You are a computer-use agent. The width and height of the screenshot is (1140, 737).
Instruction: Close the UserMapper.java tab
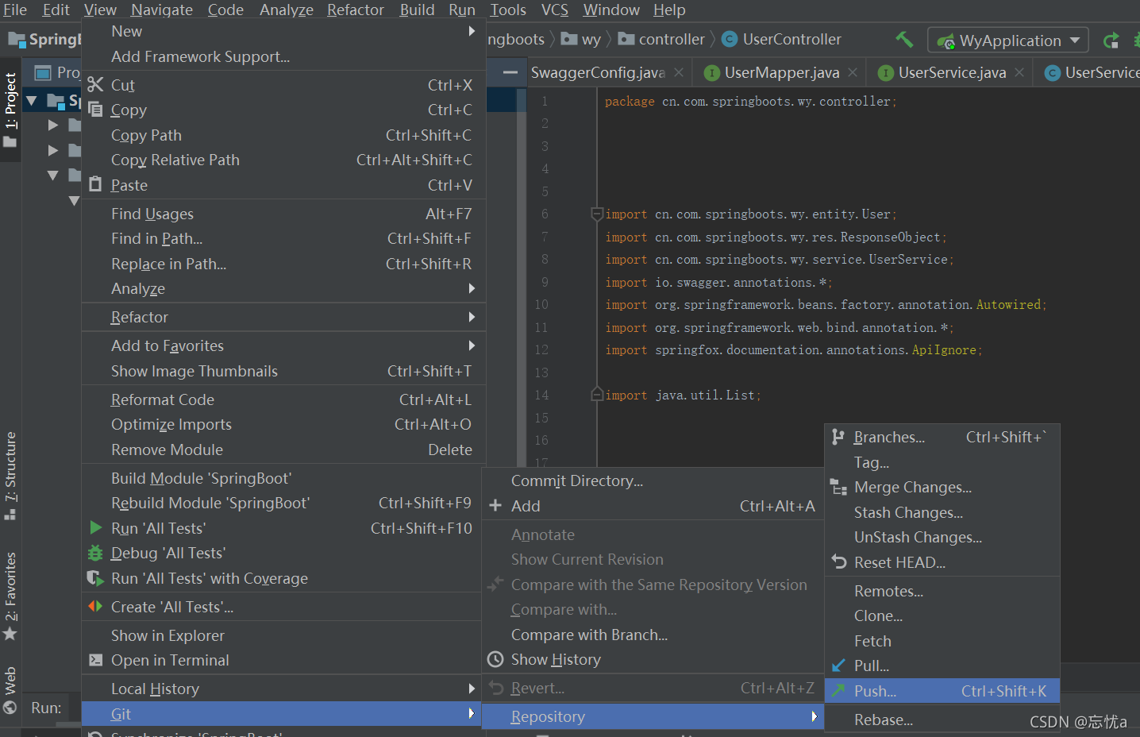(x=853, y=72)
